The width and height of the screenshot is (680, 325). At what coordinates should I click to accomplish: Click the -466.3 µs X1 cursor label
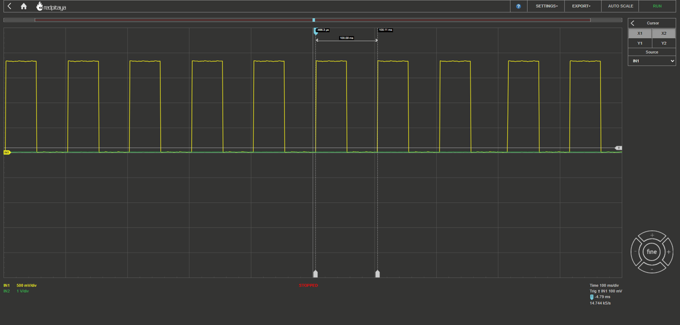(323, 30)
